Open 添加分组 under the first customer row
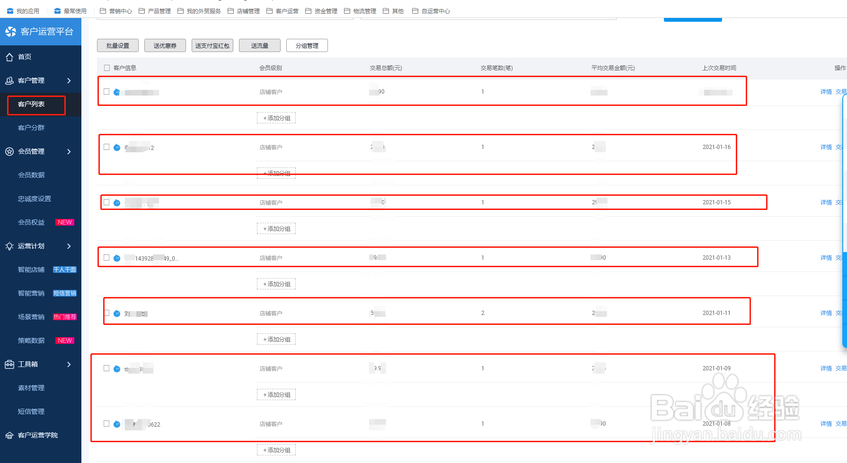The image size is (847, 463). click(x=276, y=118)
